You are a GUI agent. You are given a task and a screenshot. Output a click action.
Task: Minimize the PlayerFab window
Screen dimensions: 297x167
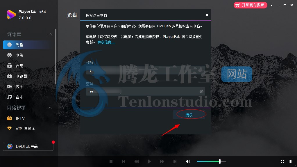point(278,5)
